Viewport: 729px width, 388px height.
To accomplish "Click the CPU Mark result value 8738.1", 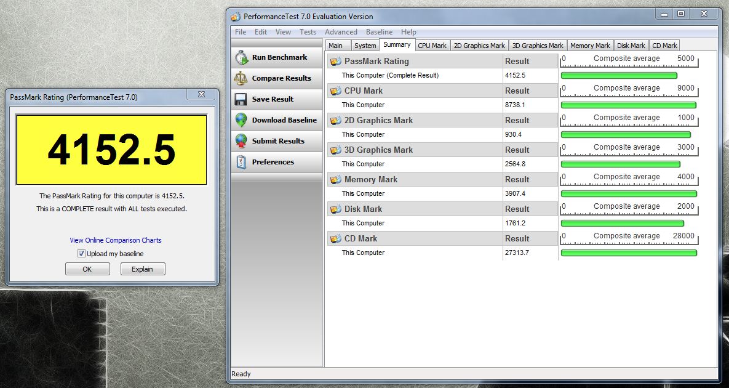I will (515, 105).
